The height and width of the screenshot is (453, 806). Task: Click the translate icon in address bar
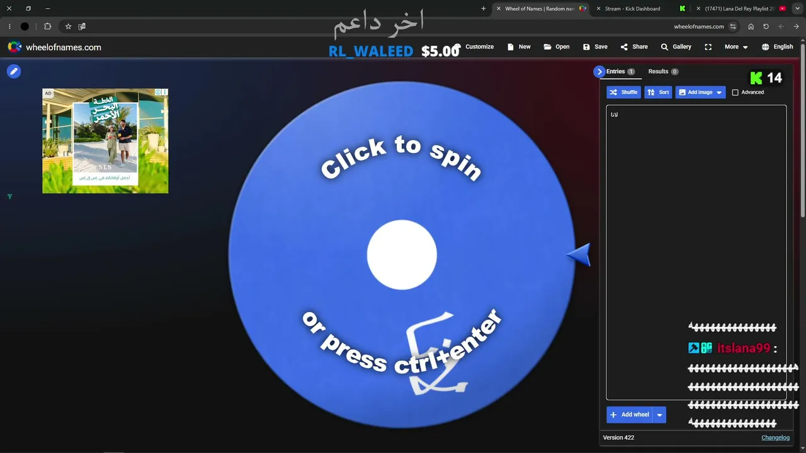[x=82, y=26]
